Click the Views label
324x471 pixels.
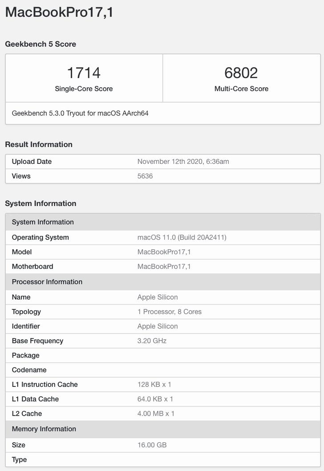click(21, 176)
